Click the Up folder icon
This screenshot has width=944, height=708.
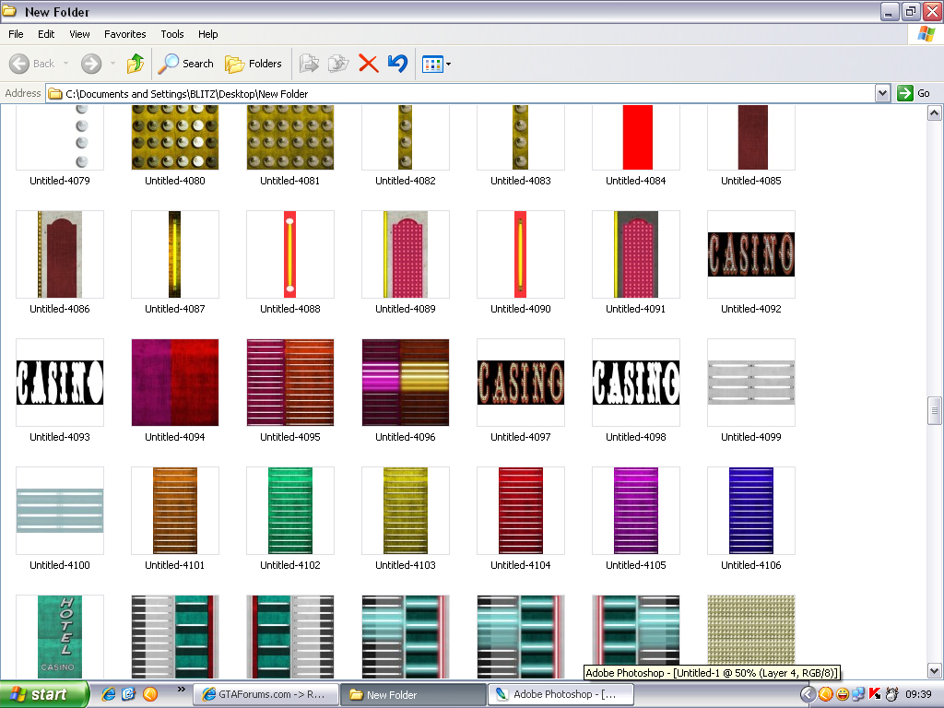click(136, 64)
